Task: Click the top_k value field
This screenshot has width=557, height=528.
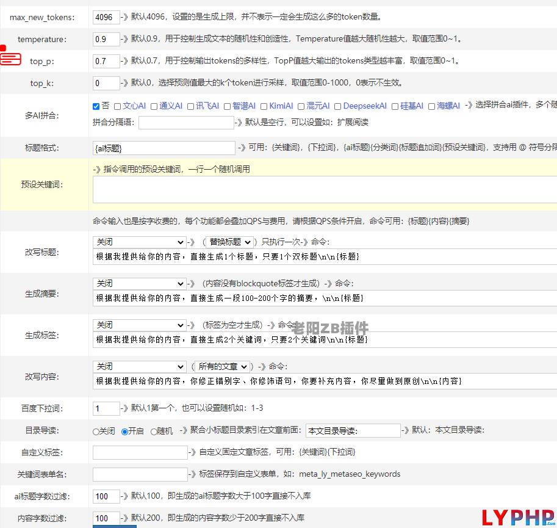Action: point(106,83)
